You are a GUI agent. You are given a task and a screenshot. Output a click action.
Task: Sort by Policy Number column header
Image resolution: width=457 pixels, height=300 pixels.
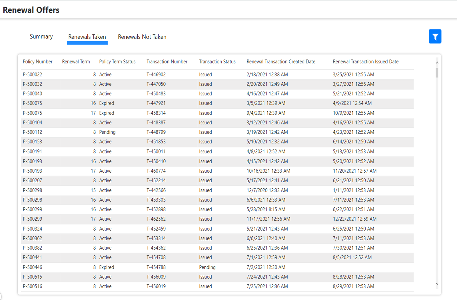[x=38, y=62]
